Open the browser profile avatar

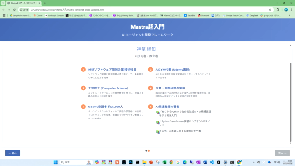[286, 10]
